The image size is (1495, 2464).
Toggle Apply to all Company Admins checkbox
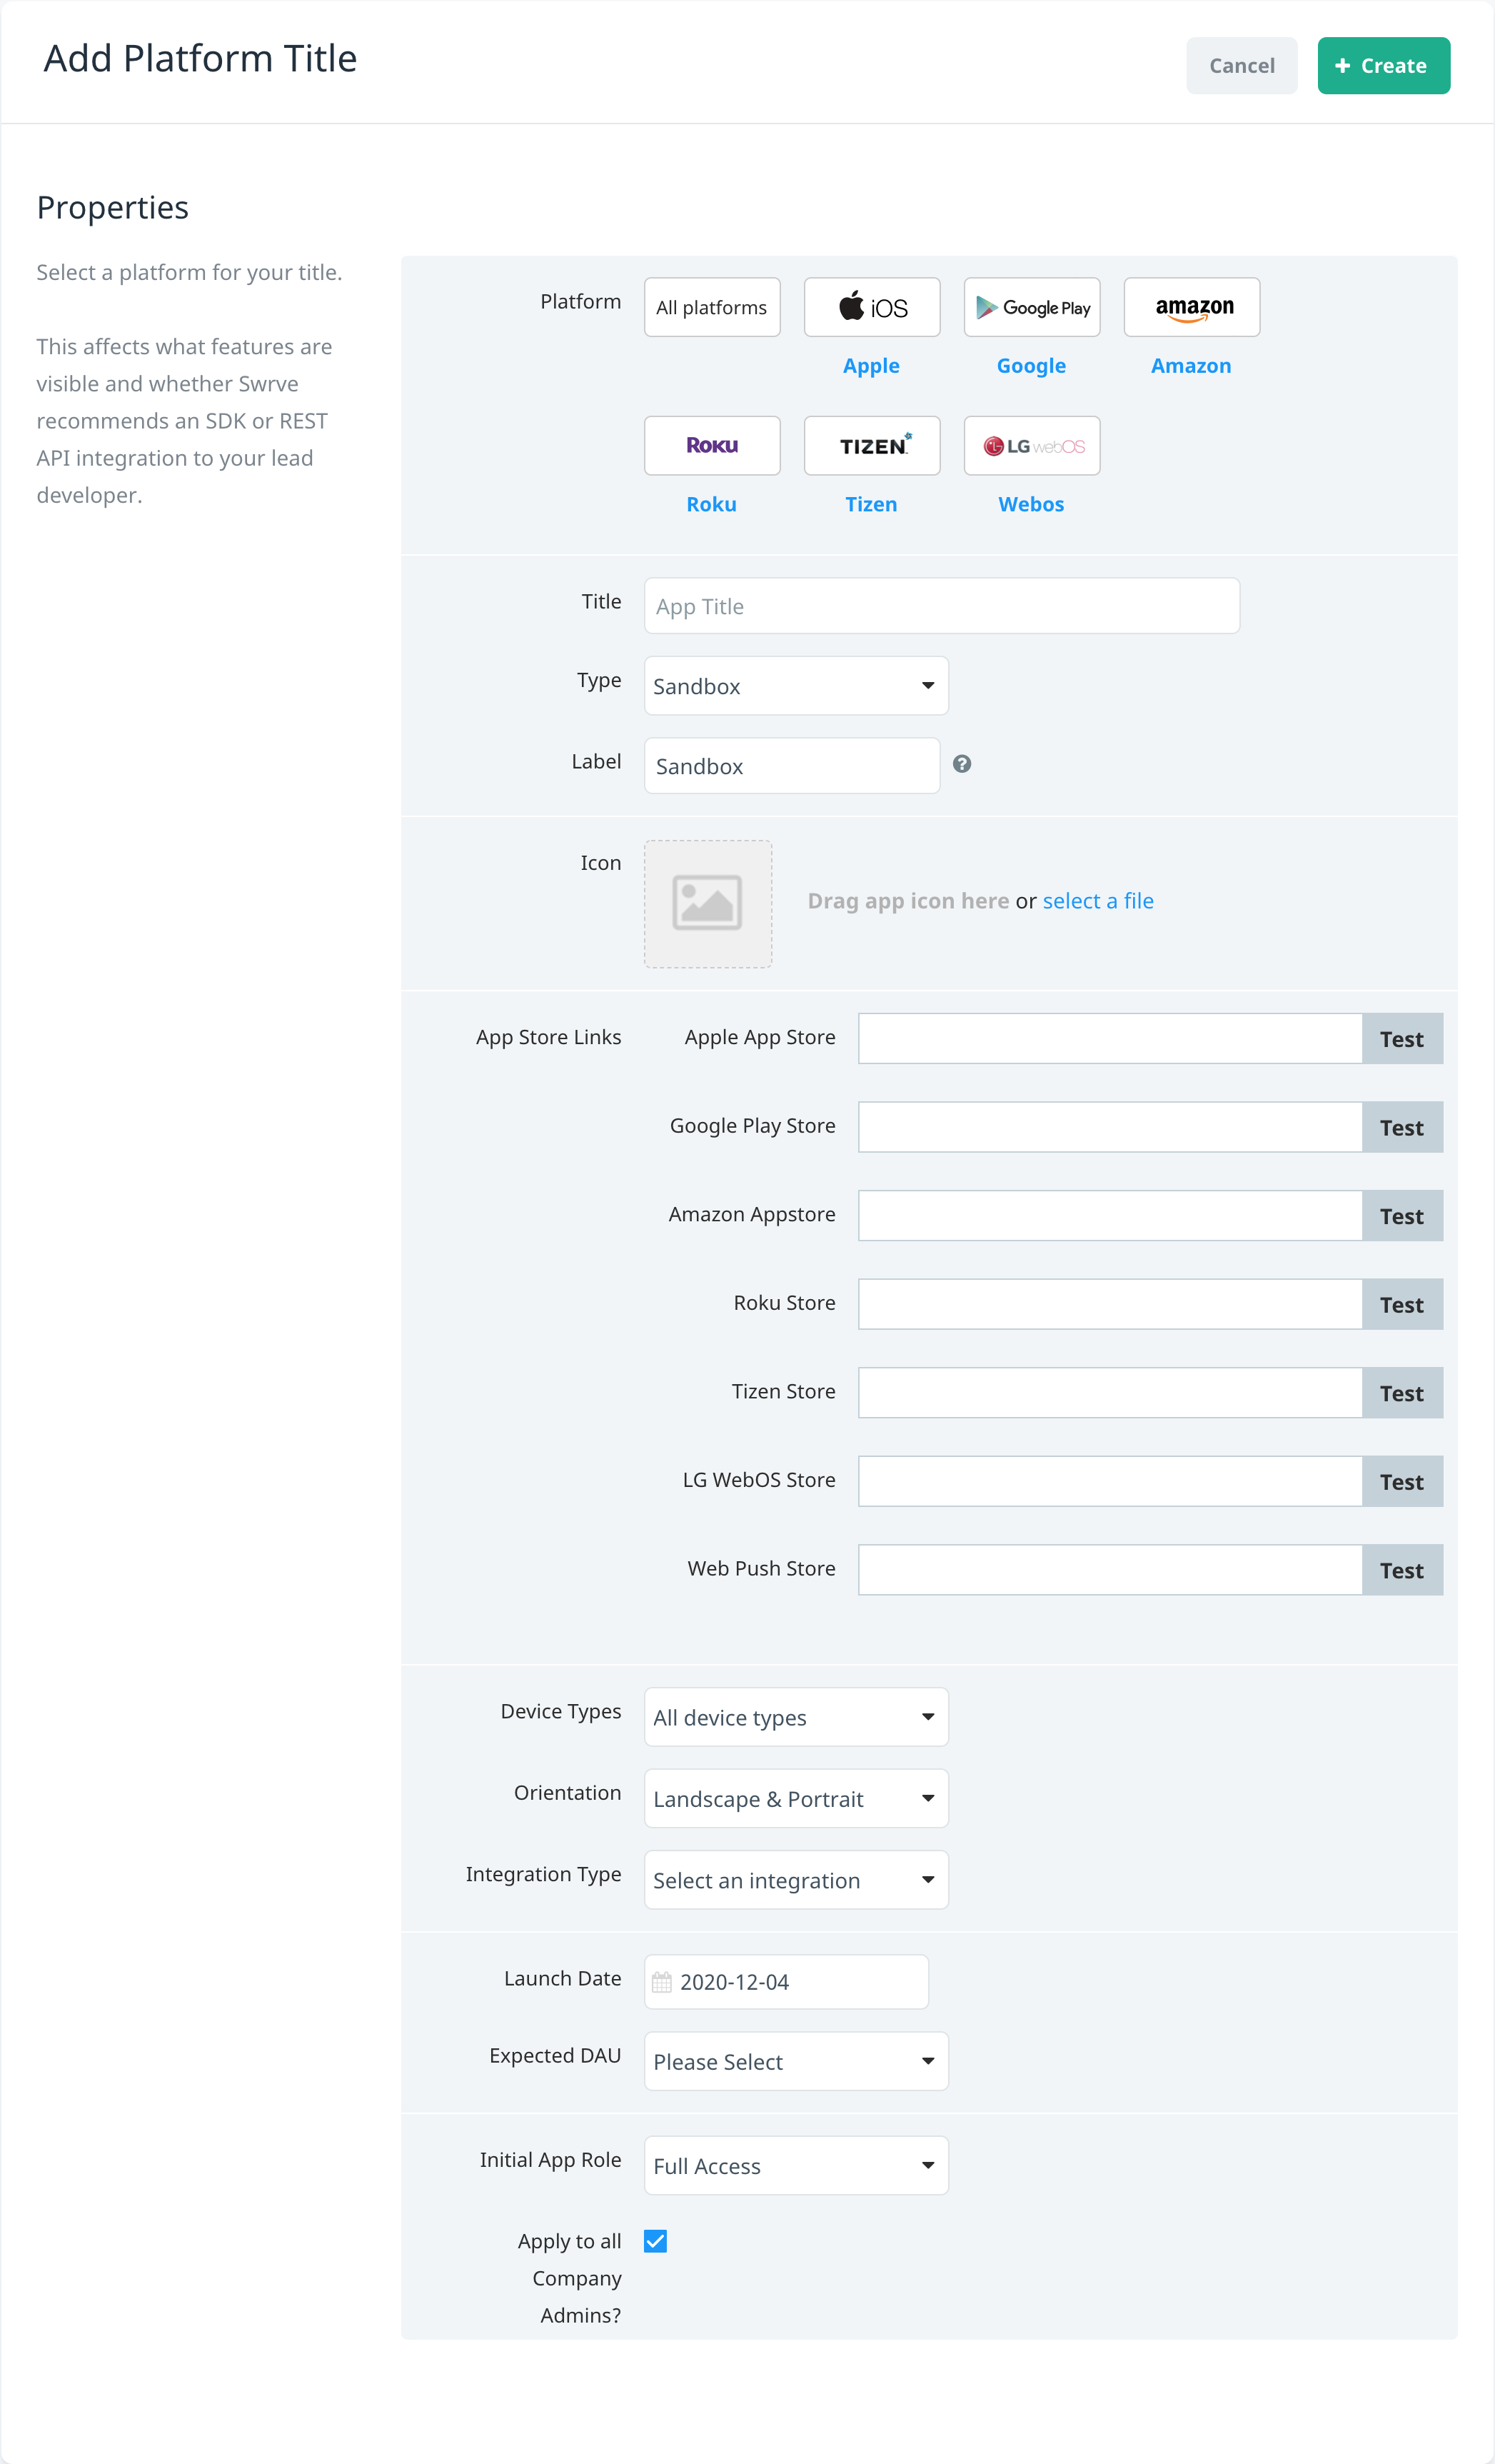tap(655, 2241)
